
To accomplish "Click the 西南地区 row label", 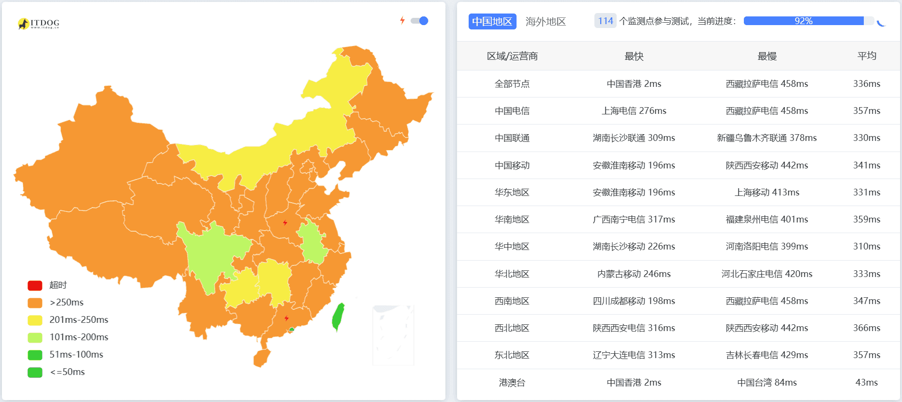I will coord(512,301).
